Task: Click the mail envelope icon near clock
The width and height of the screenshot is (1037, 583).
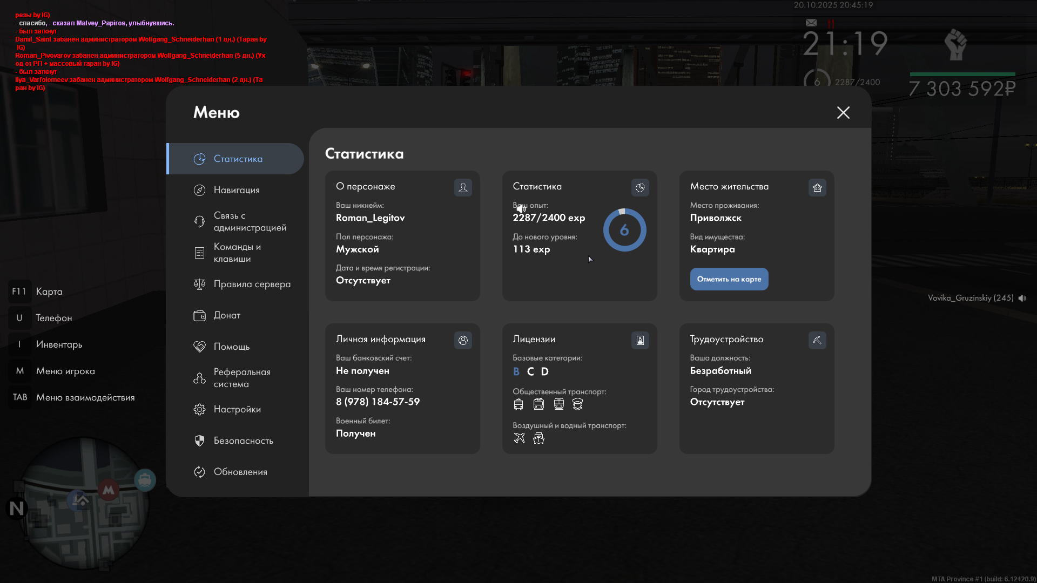Action: [x=811, y=23]
